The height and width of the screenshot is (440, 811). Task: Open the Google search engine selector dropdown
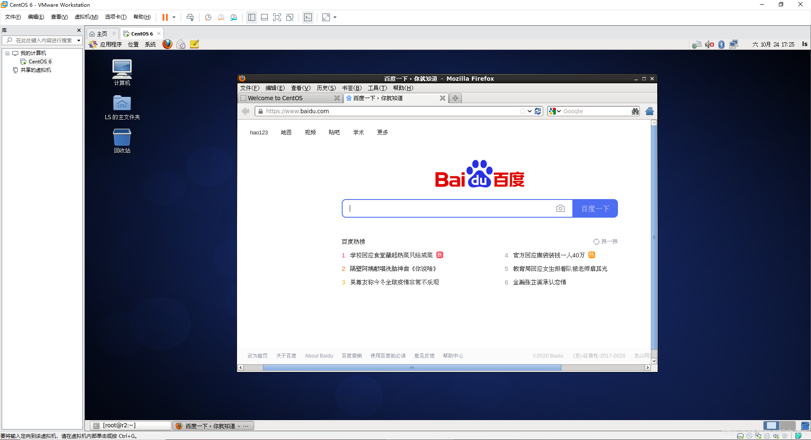tap(555, 111)
